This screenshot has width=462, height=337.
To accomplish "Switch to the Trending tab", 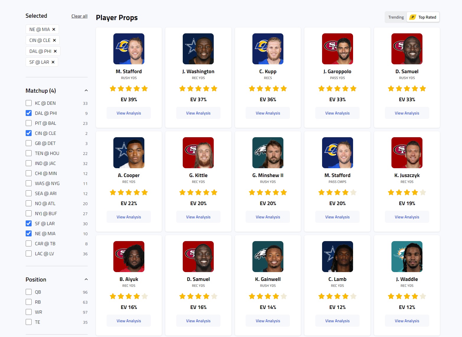I will tap(396, 17).
